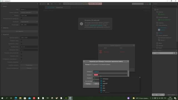Collapse the layouts folder in project tree
This screenshot has height=100, width=178.
click(x=155, y=12)
